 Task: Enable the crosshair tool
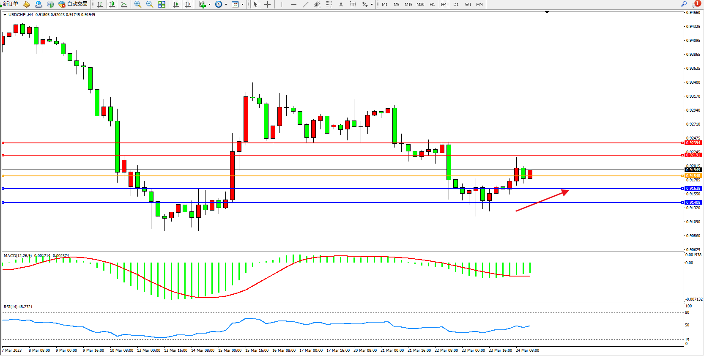point(268,4)
